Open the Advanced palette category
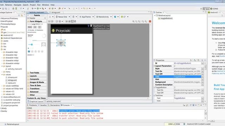The height and width of the screenshot is (126, 225). [x=37, y=92]
